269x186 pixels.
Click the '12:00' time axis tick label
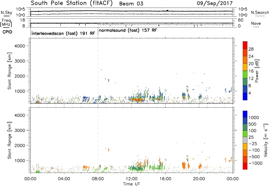131,179
